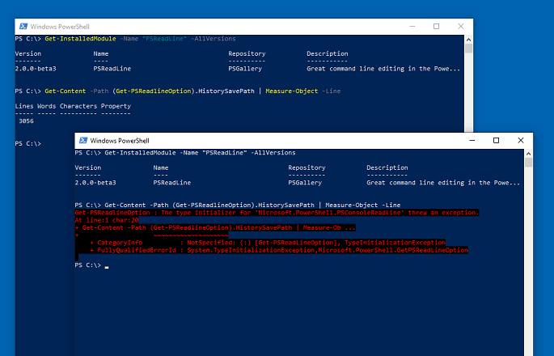Image resolution: width=554 pixels, height=356 pixels.
Task: Click the scrollbar thumb in front window
Action: tap(528, 163)
